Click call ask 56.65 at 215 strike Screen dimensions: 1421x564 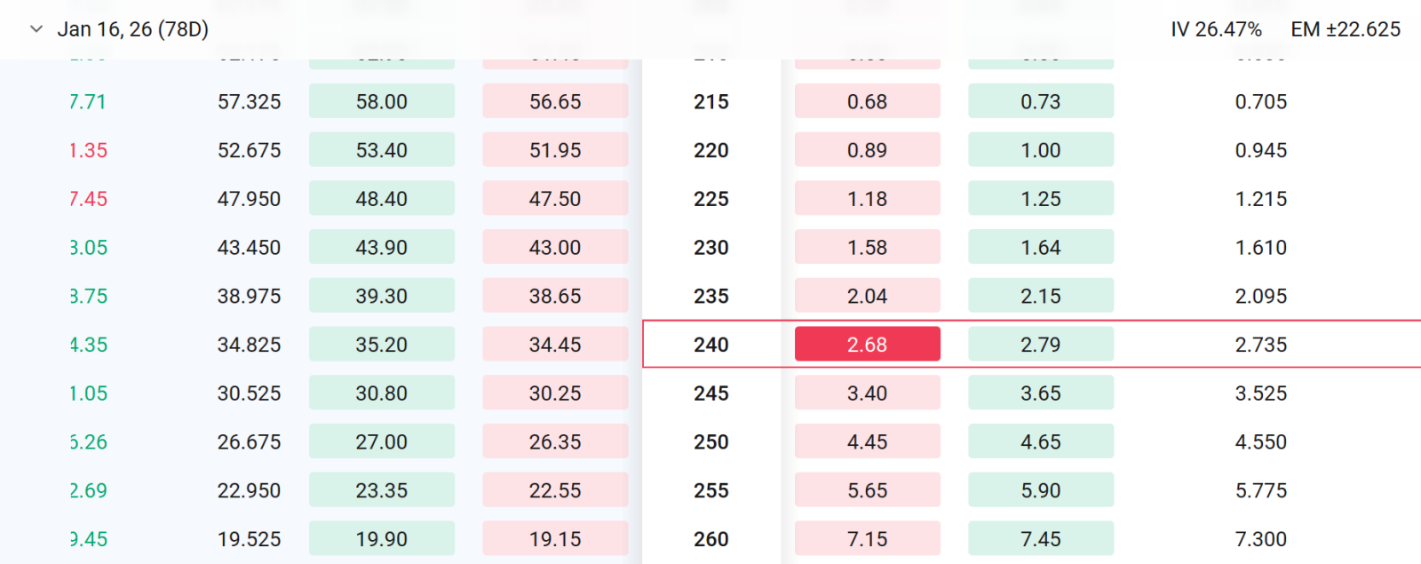555,101
